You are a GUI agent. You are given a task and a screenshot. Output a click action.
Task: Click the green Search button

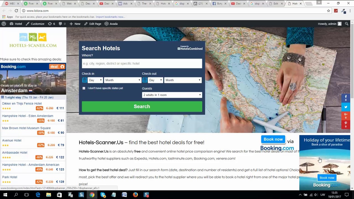pyautogui.click(x=142, y=106)
